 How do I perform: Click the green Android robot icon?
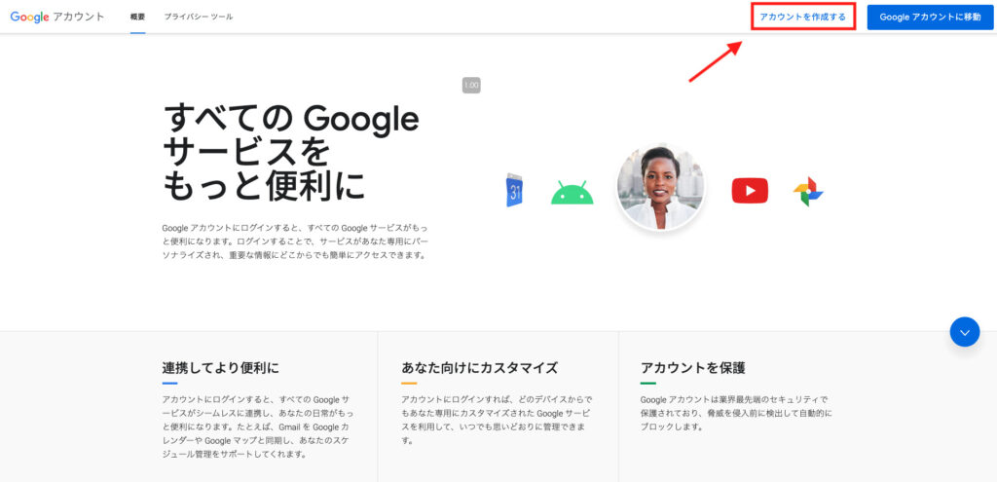pyautogui.click(x=572, y=193)
